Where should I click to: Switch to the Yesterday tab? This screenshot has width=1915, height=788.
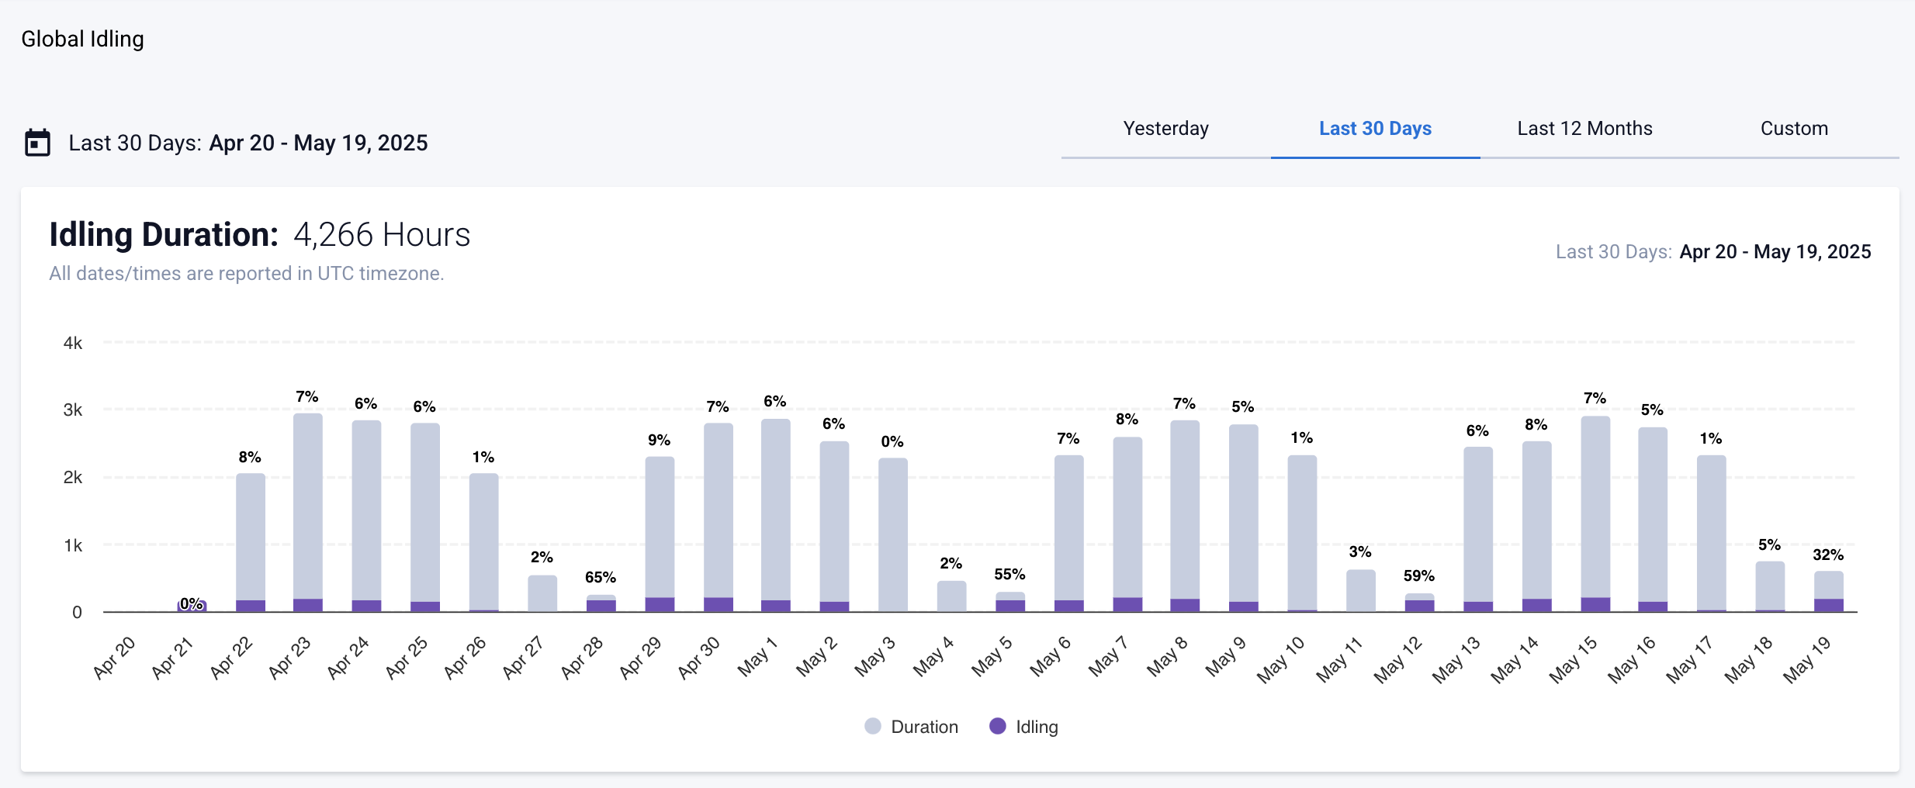click(1165, 129)
